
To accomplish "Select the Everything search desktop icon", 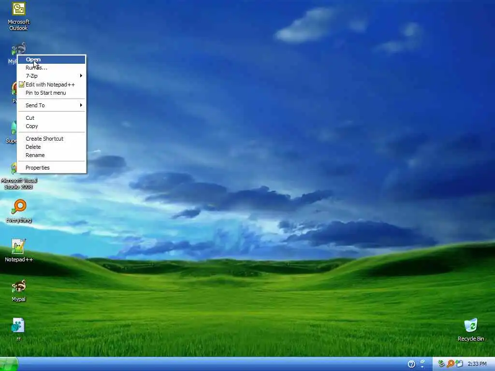I will tap(19, 211).
